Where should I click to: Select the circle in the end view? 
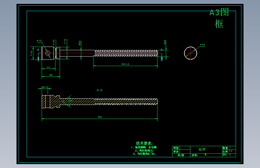tap(190, 53)
